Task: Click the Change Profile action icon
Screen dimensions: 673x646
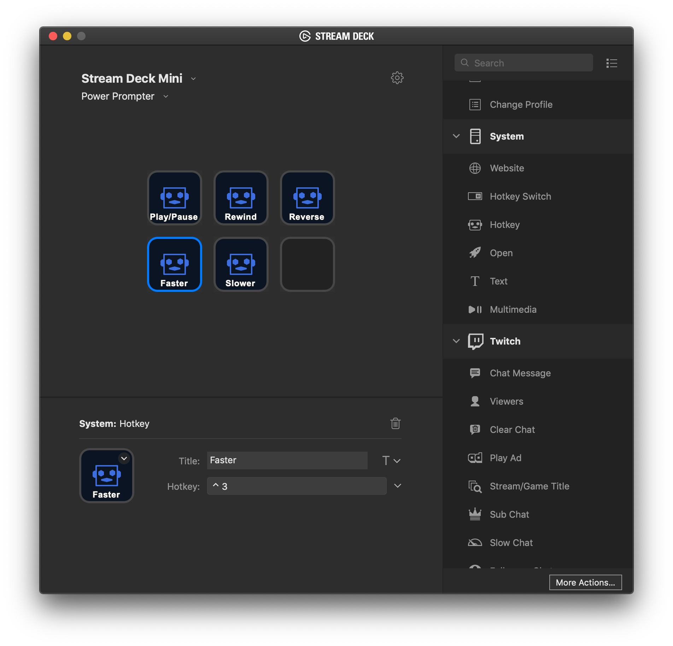Action: pyautogui.click(x=475, y=105)
